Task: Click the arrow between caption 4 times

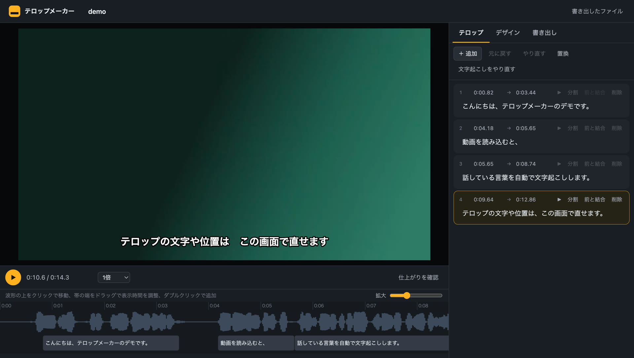Action: tap(509, 199)
